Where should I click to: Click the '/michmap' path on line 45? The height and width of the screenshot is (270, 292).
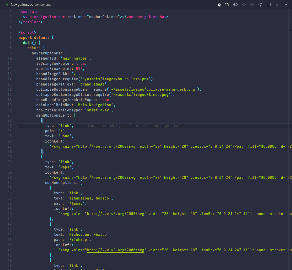pyautogui.click(x=78, y=240)
